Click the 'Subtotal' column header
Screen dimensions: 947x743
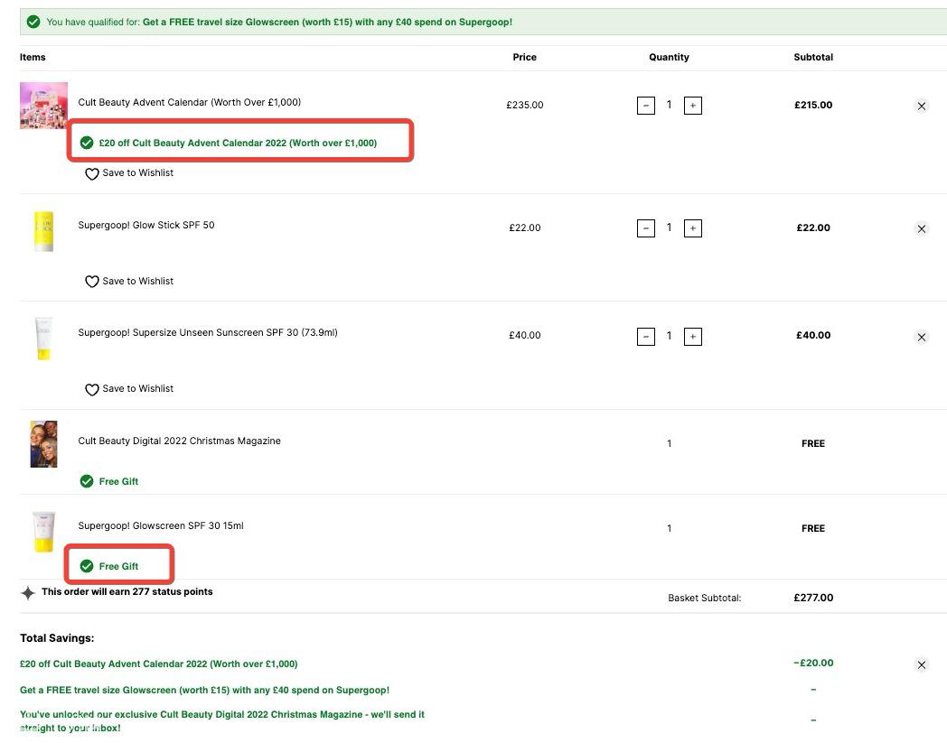tap(813, 58)
